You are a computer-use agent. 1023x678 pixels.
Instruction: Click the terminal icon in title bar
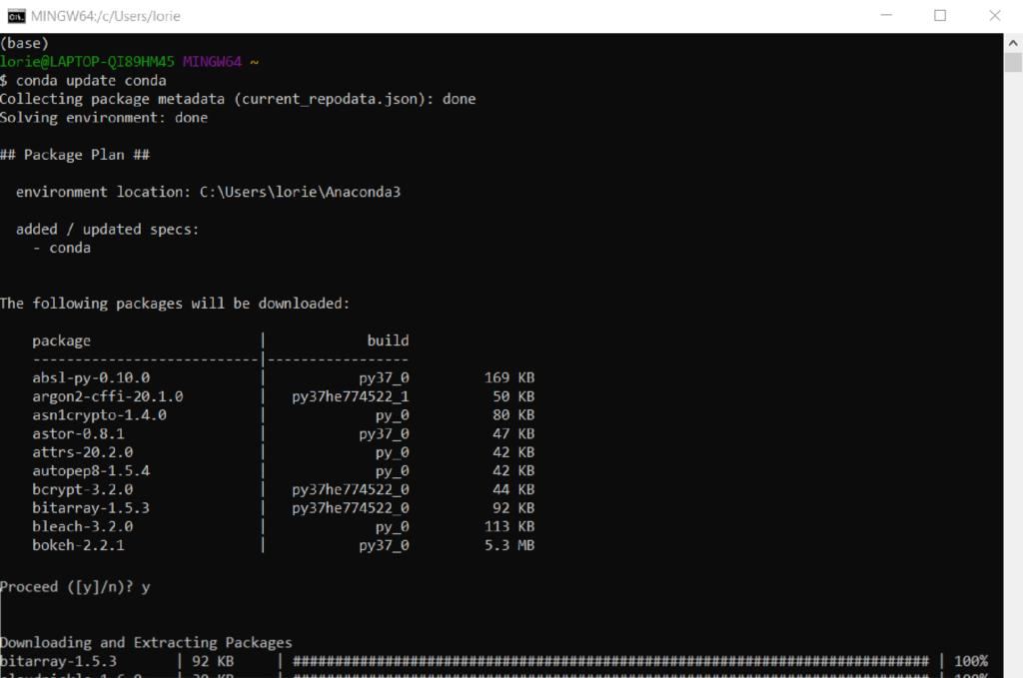(16, 16)
